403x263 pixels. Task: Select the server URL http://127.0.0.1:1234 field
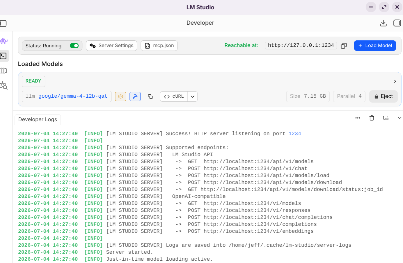301,45
